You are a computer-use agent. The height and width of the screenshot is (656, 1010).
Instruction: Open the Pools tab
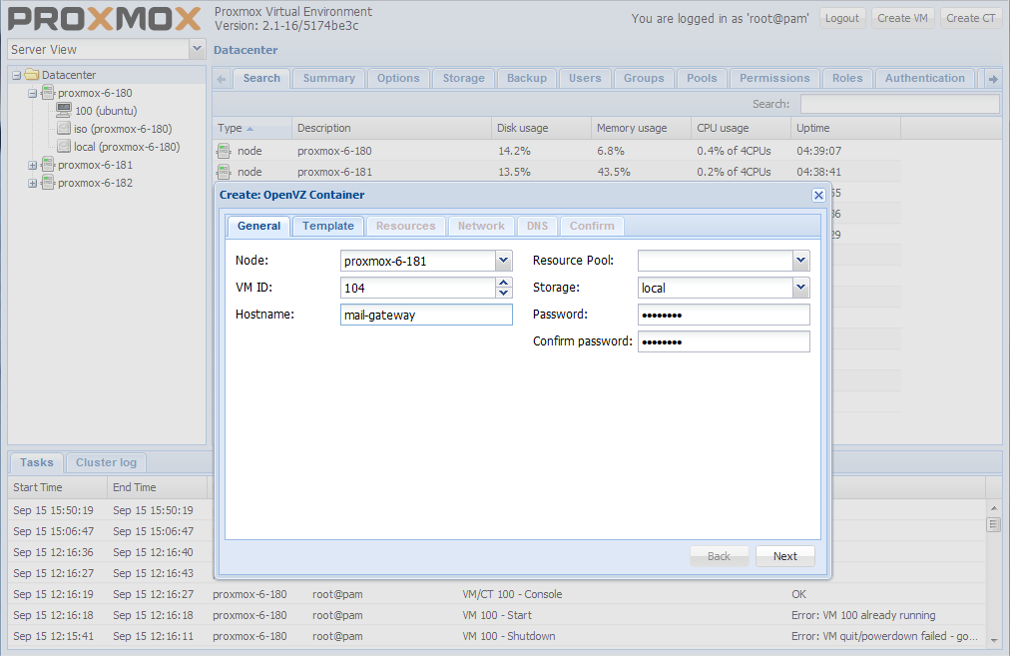coord(702,78)
